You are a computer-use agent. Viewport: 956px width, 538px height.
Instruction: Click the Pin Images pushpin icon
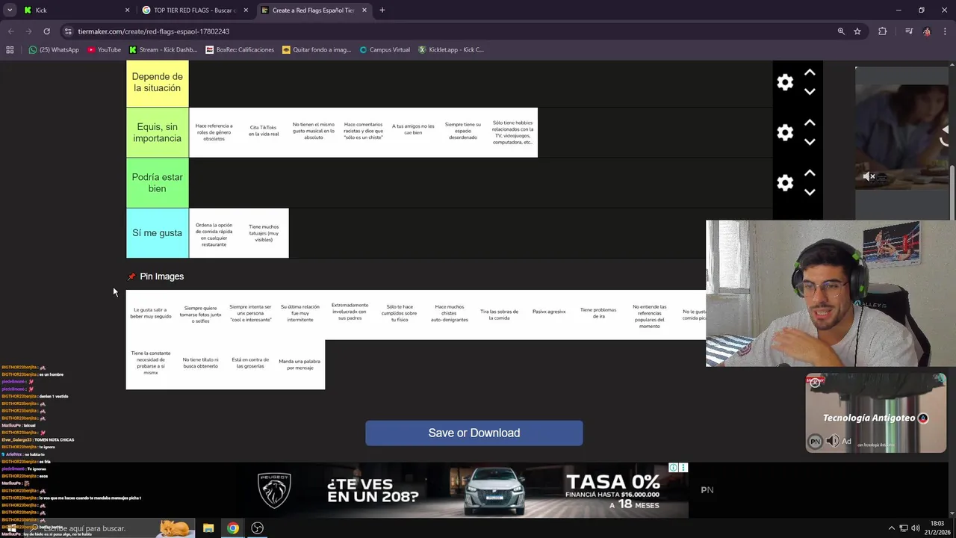[x=131, y=276]
